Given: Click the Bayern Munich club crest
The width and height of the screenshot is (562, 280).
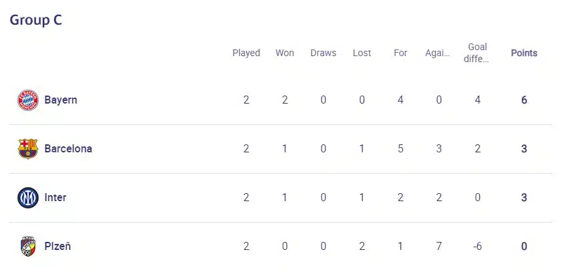Looking at the screenshot, I should pyautogui.click(x=28, y=100).
